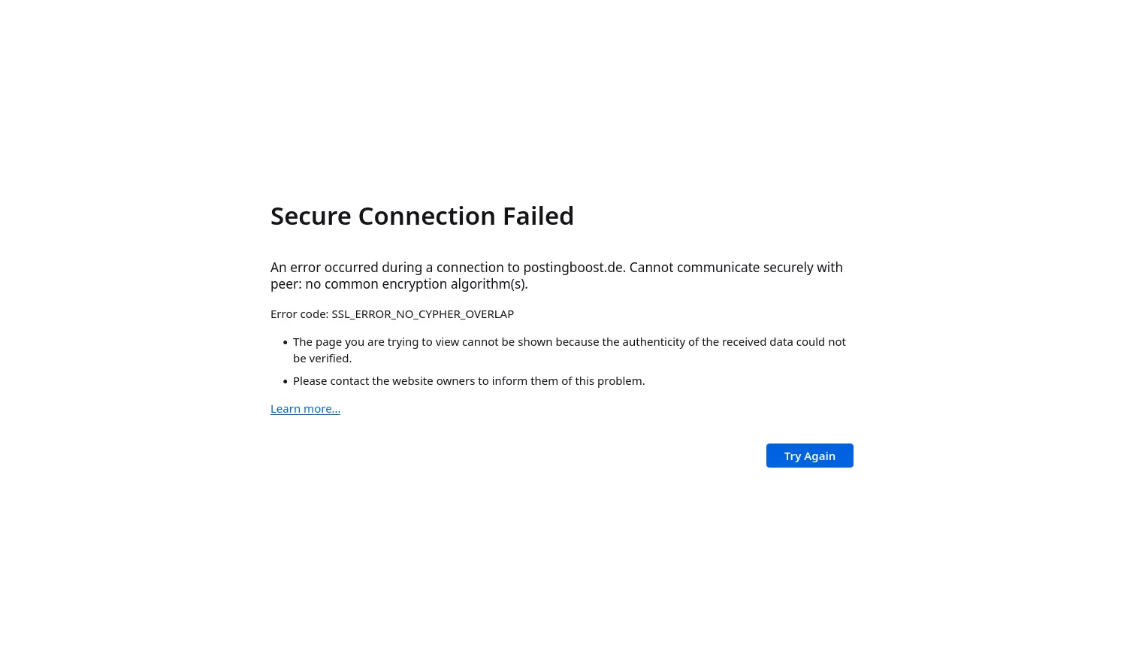Click the first bullet point marker
The height and width of the screenshot is (651, 1127).
pos(286,343)
